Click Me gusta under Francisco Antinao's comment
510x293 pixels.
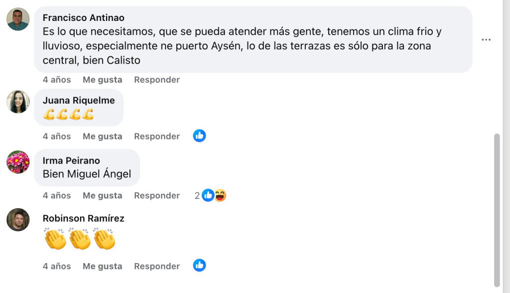(103, 80)
